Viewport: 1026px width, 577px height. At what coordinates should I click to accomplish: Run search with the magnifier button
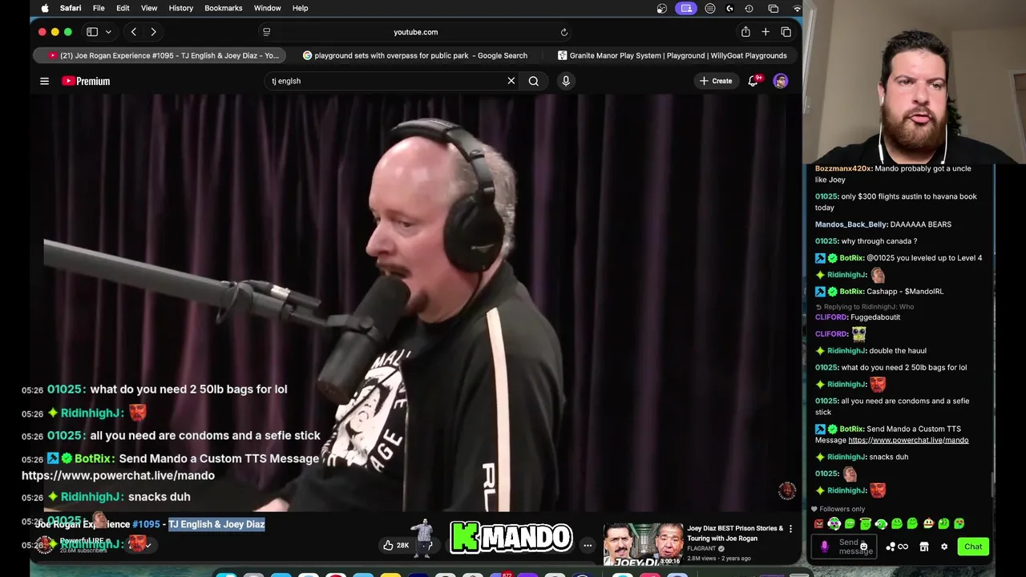[533, 81]
